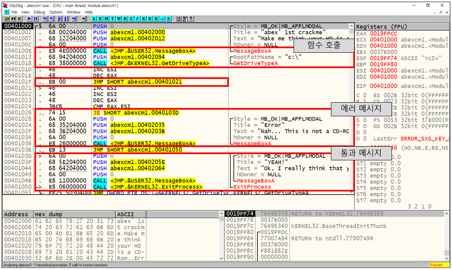
Task: Open the Debug menu
Action: point(39,12)
